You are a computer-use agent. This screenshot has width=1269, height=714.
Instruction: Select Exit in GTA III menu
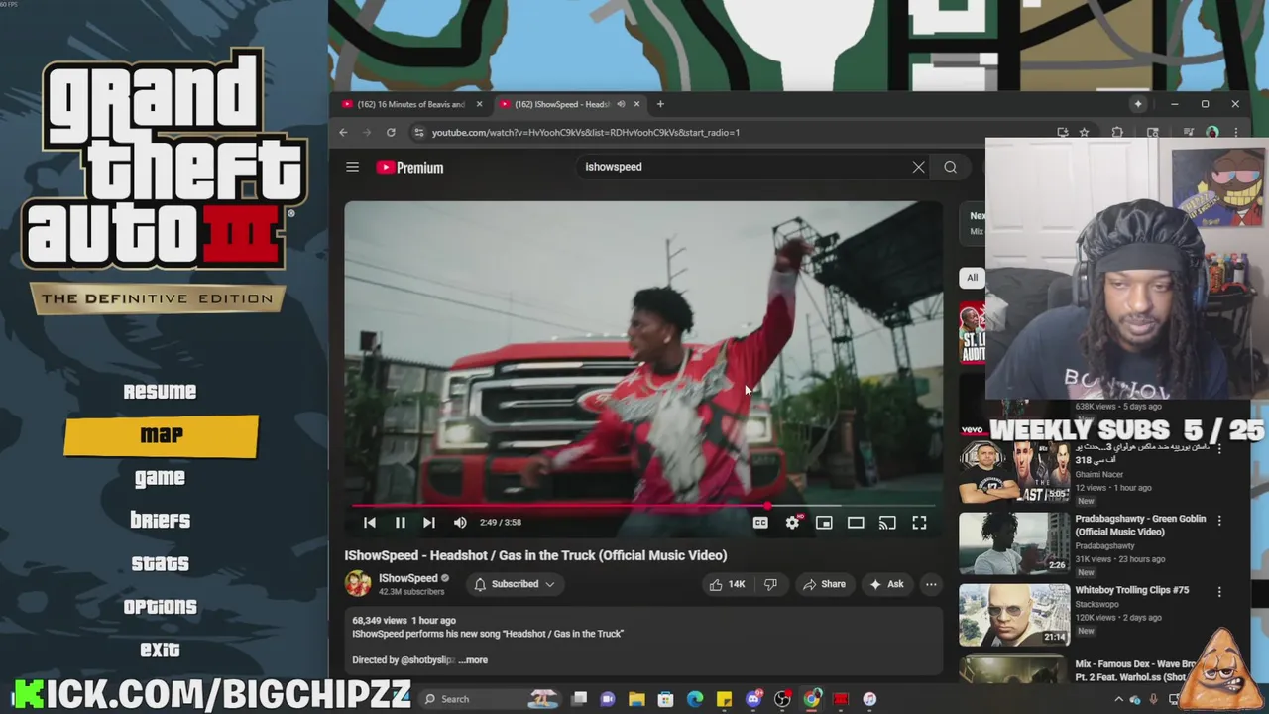160,650
